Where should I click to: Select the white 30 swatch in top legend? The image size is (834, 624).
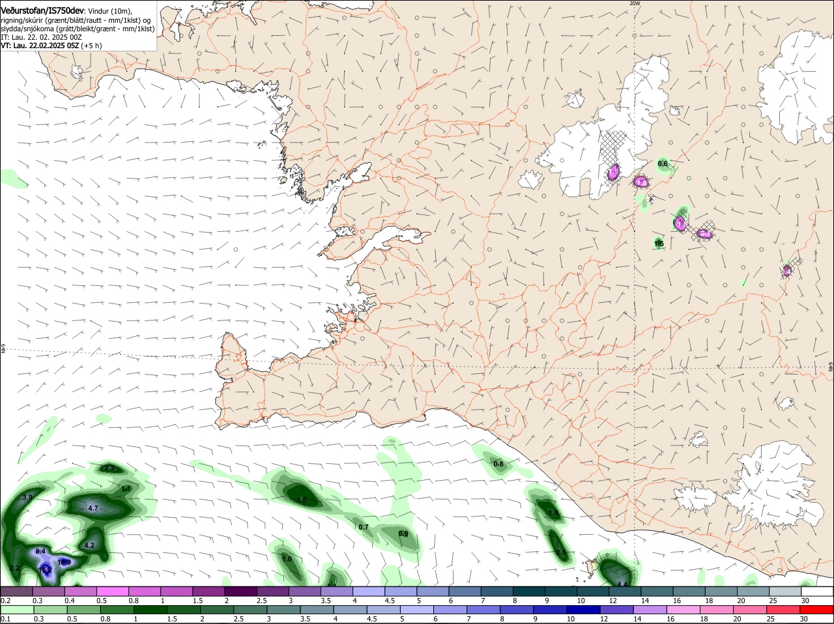(818, 591)
